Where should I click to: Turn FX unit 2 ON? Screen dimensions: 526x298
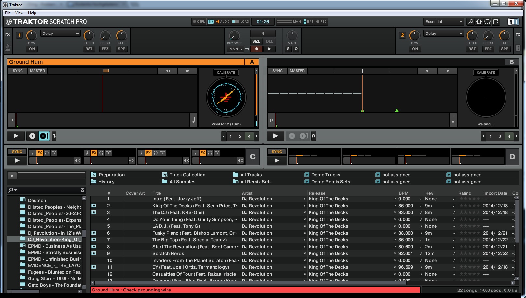click(415, 49)
